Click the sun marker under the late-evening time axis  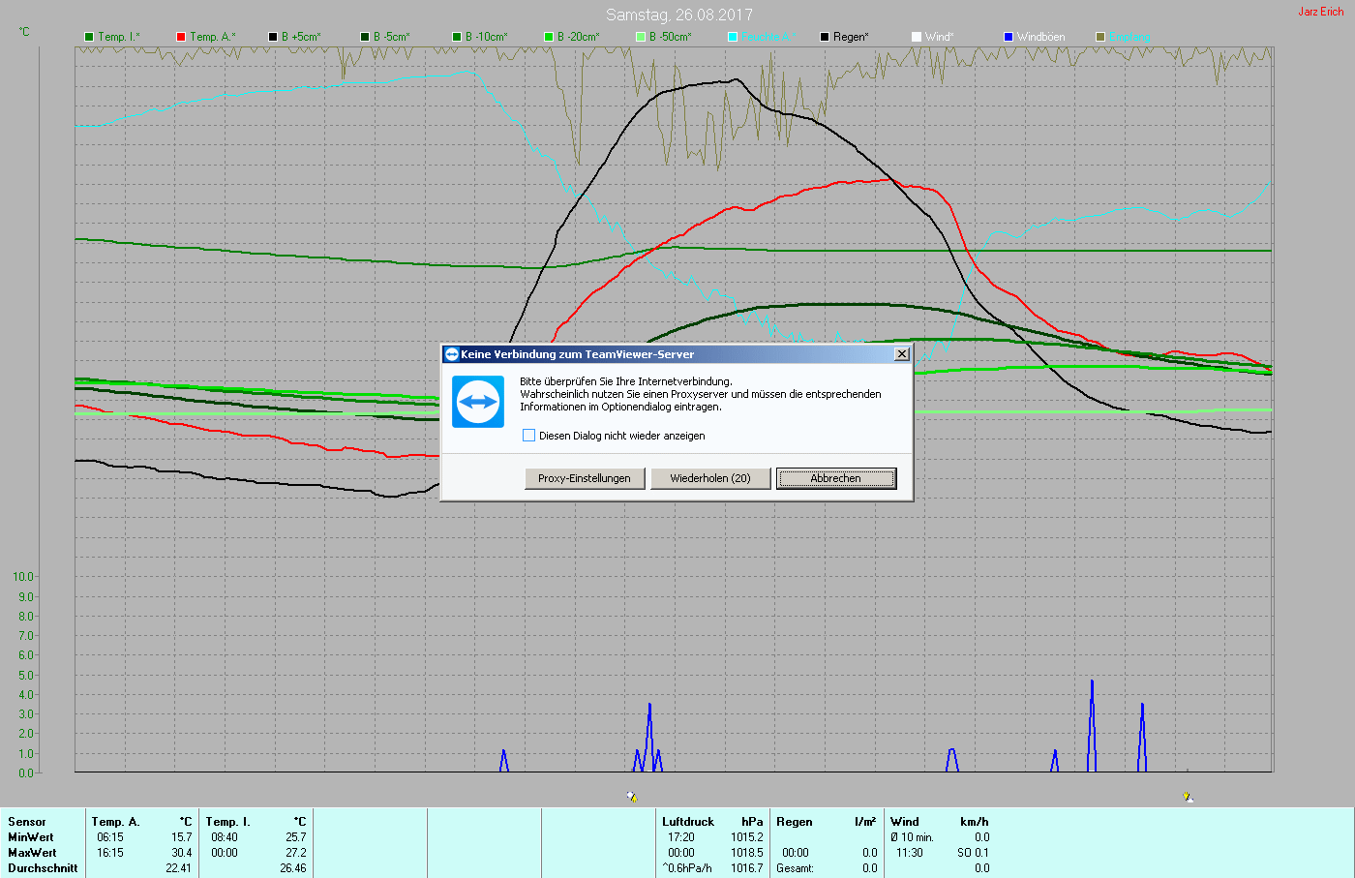coord(1188,797)
